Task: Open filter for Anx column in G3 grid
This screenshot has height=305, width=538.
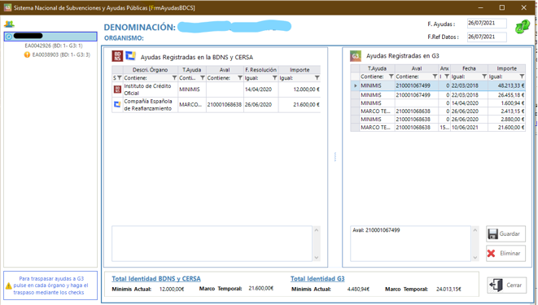Action: (x=447, y=76)
